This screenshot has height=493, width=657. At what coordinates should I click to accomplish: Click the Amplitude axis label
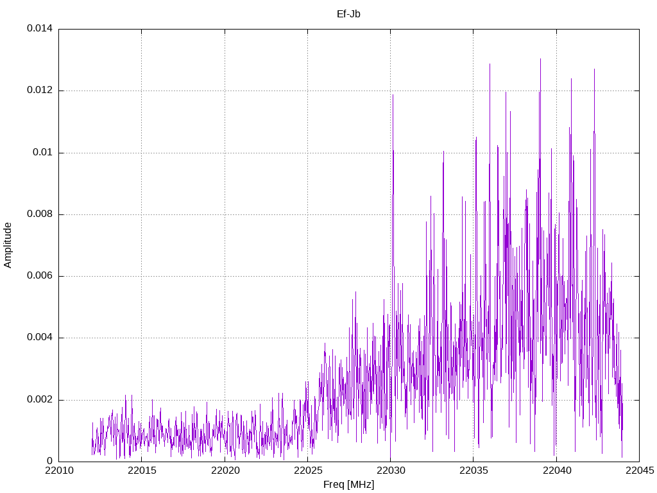(x=8, y=245)
